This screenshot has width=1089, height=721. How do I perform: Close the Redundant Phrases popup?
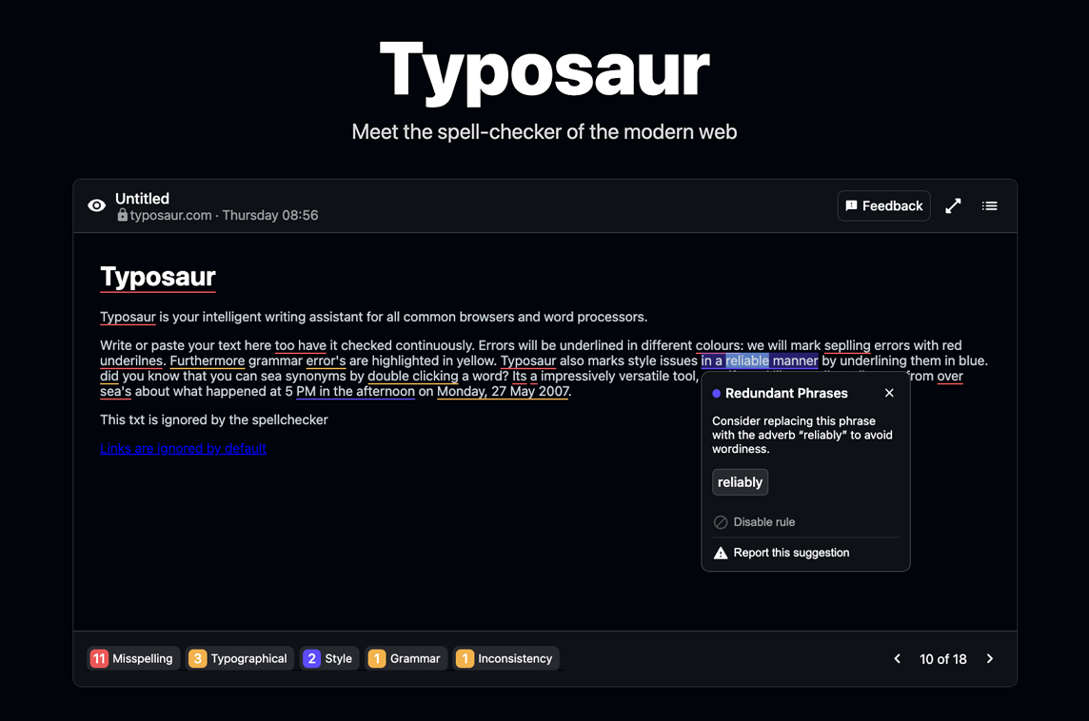889,393
